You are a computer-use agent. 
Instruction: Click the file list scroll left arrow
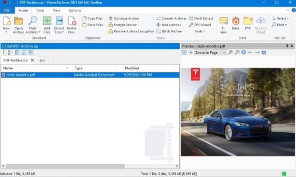tap(3, 166)
